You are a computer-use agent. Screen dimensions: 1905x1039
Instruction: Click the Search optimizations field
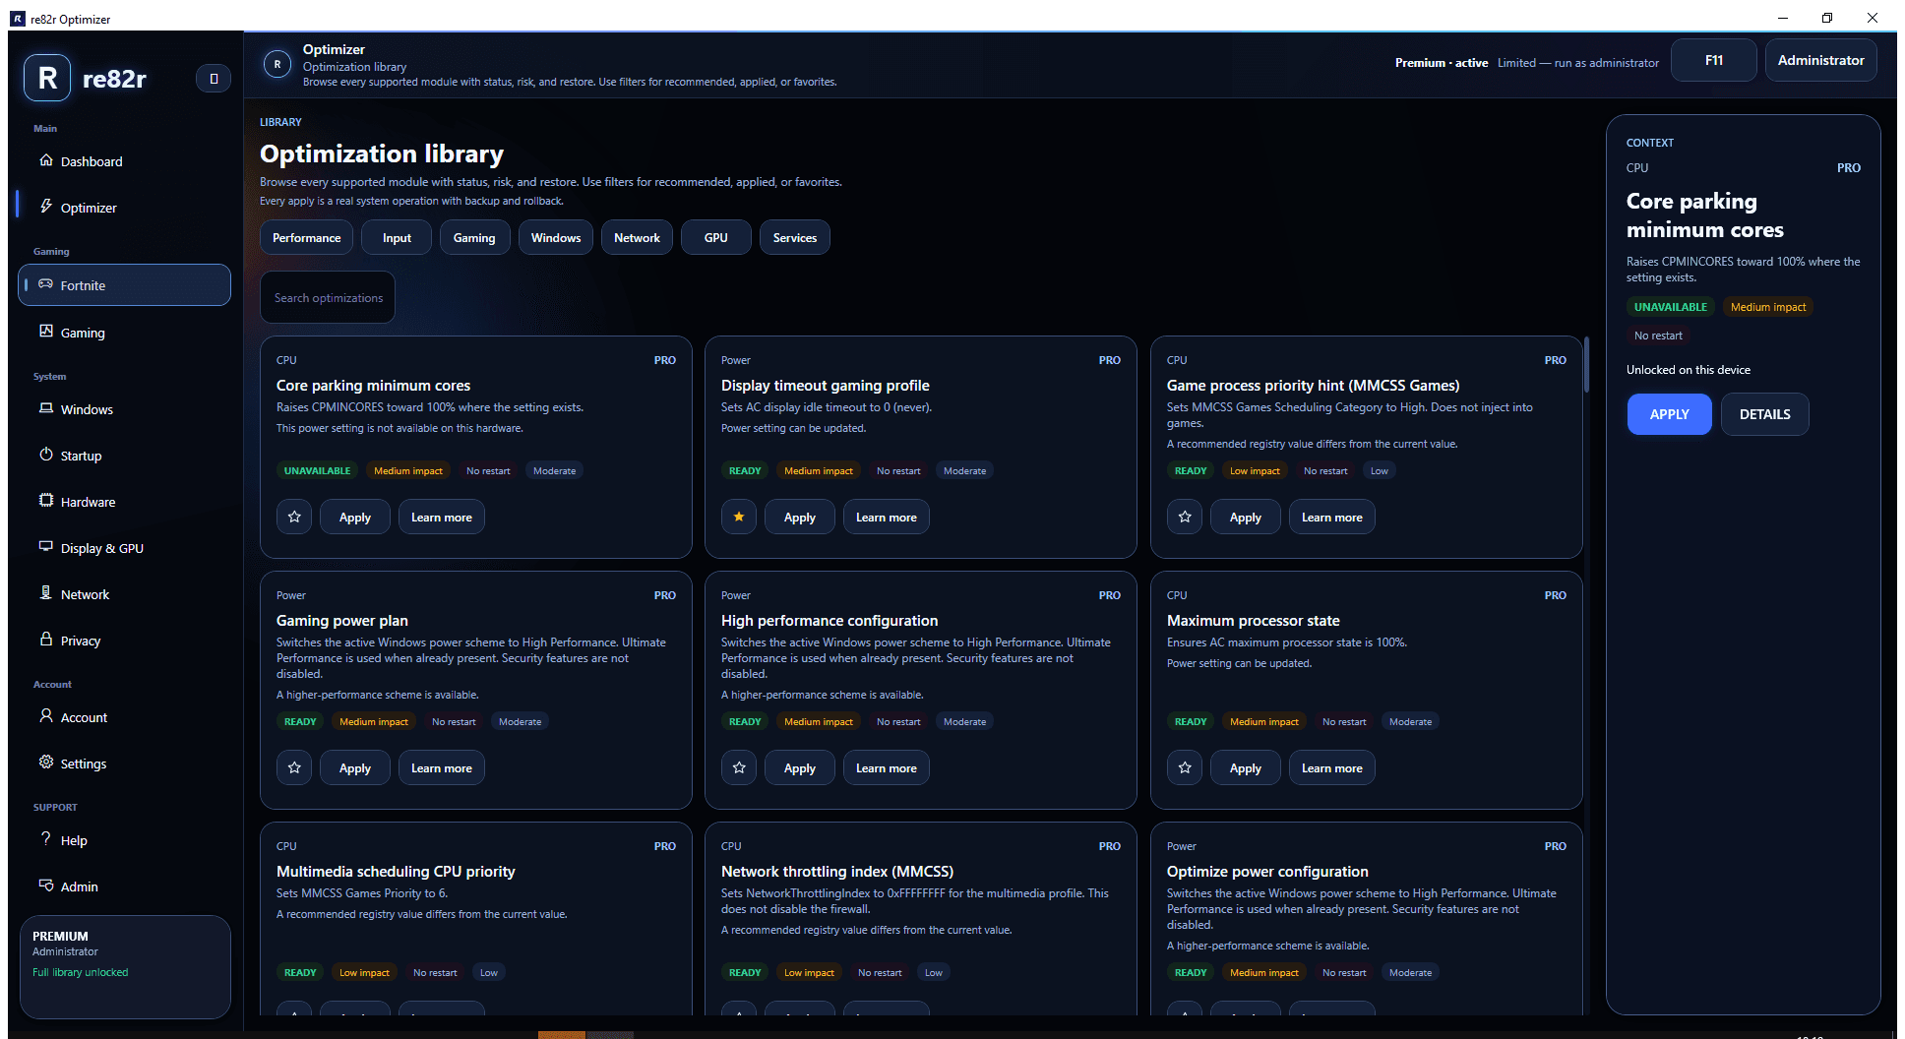tap(328, 297)
